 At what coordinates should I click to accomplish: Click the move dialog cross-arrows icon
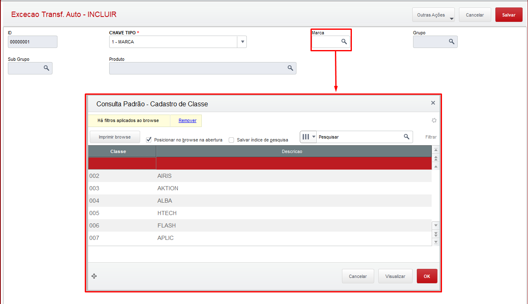click(94, 276)
